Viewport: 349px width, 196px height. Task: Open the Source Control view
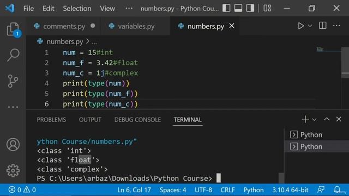[x=13, y=81]
